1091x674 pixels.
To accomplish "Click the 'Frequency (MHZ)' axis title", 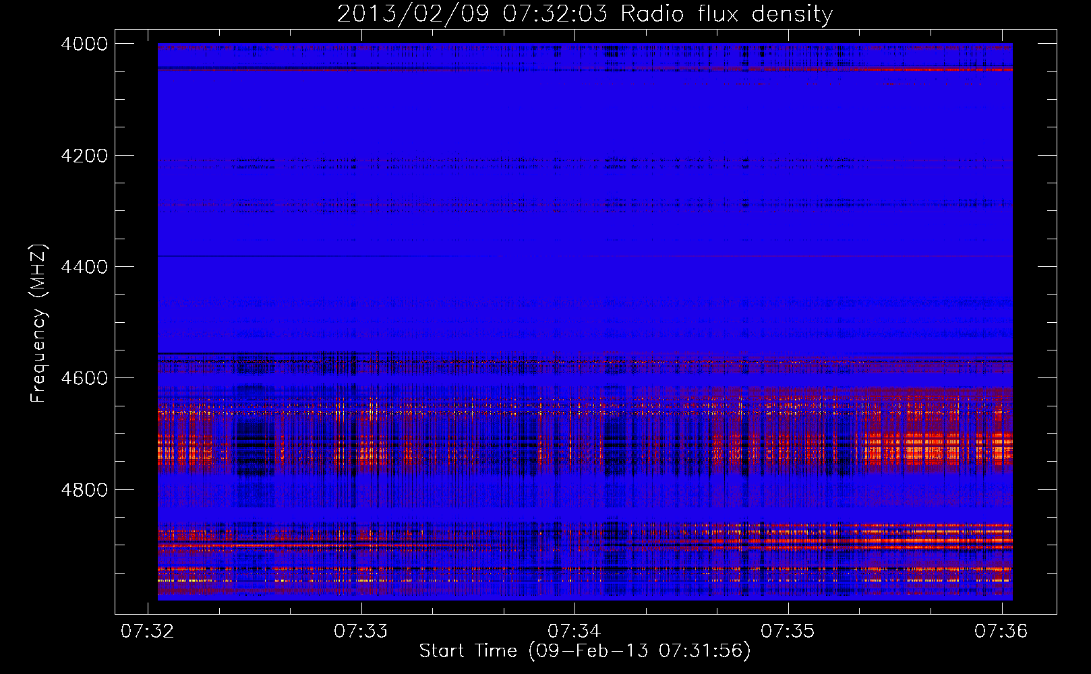I will coord(38,324).
